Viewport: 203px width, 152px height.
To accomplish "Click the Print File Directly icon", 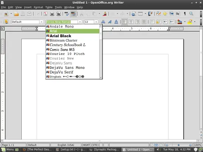I will (52, 14).
